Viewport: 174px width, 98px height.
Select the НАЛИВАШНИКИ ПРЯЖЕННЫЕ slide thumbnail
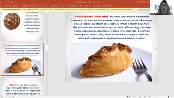[22, 59]
